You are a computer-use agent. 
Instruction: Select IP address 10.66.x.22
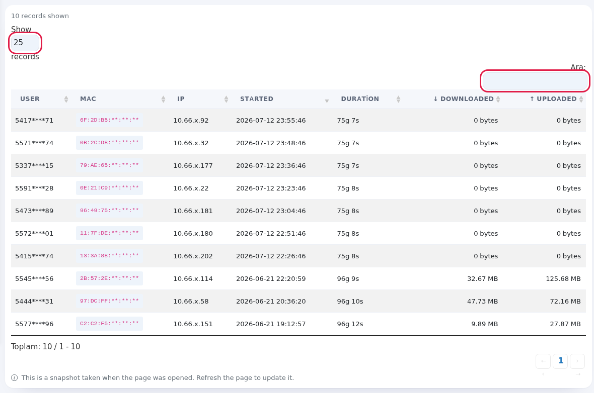point(191,188)
